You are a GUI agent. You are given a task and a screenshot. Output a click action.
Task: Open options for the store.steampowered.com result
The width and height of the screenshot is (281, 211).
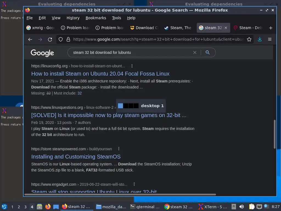pyautogui.click(x=119, y=149)
